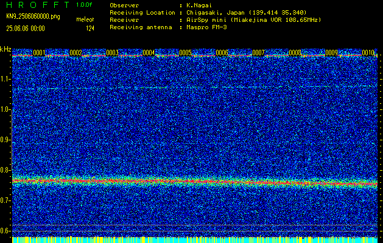Select the file name KN9_2506060000.png

[33, 16]
